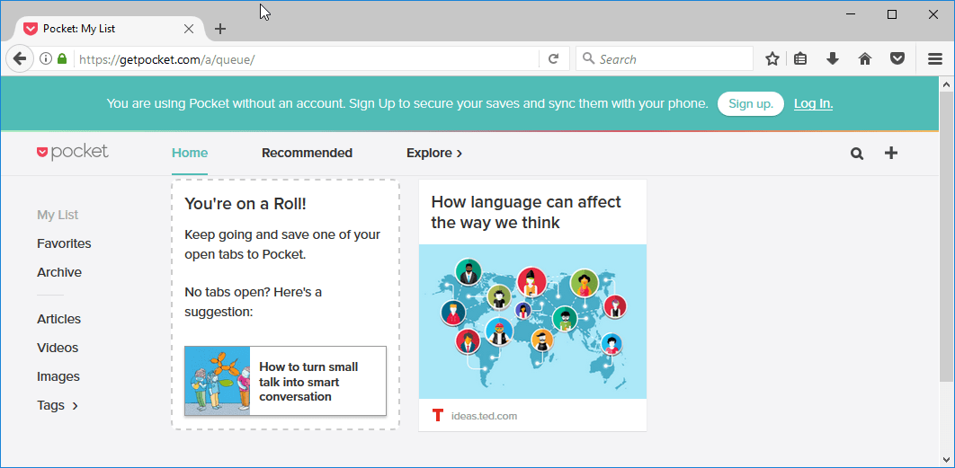Click the URL address bar
This screenshot has width=955, height=468.
307,59
